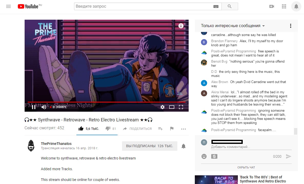304x184 pixels.
Task: Report the video with the flag icon
Action: (172, 129)
